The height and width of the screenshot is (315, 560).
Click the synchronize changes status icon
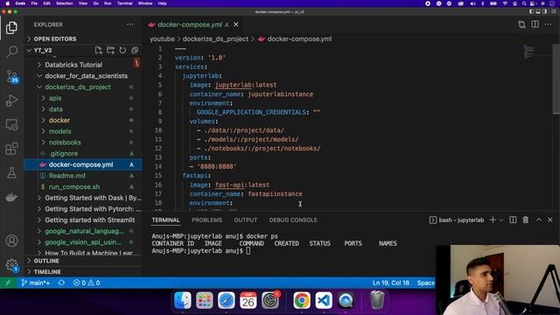pyautogui.click(x=61, y=283)
